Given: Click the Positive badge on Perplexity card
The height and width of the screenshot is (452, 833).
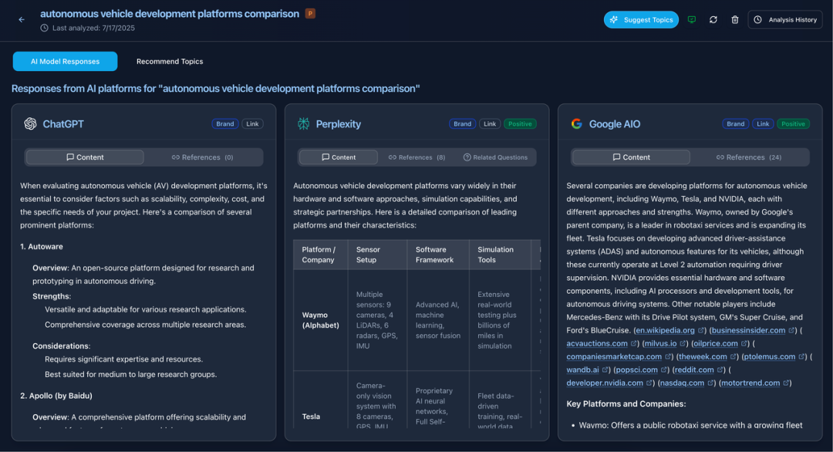Looking at the screenshot, I should click(520, 123).
